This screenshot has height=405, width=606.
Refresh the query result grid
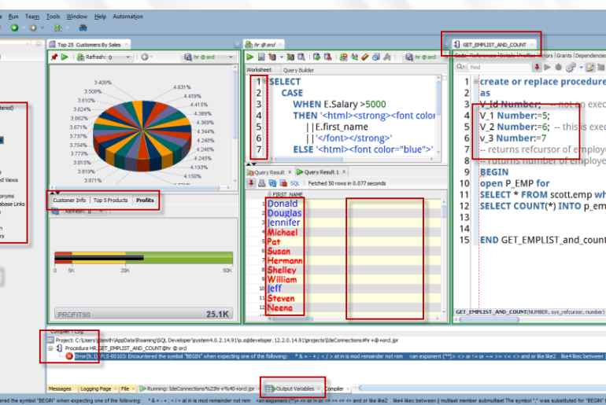point(272,183)
